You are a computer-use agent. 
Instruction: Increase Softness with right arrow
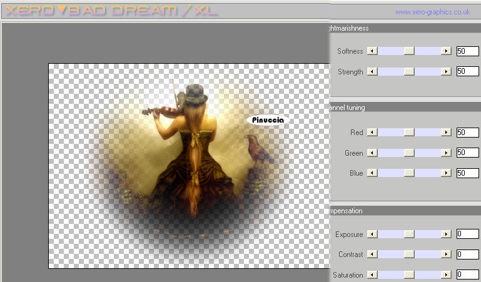click(x=446, y=51)
